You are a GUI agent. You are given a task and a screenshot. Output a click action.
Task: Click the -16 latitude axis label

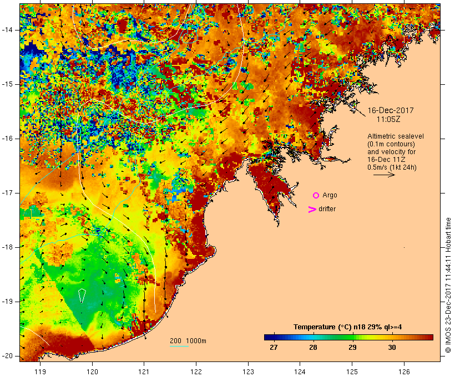pos(7,139)
